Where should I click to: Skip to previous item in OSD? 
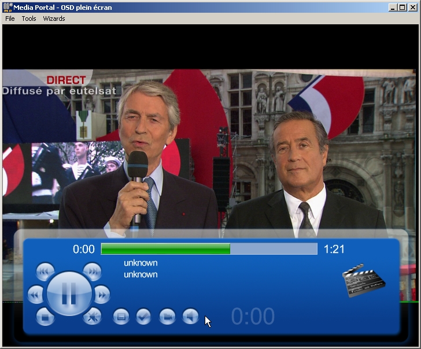point(45,271)
